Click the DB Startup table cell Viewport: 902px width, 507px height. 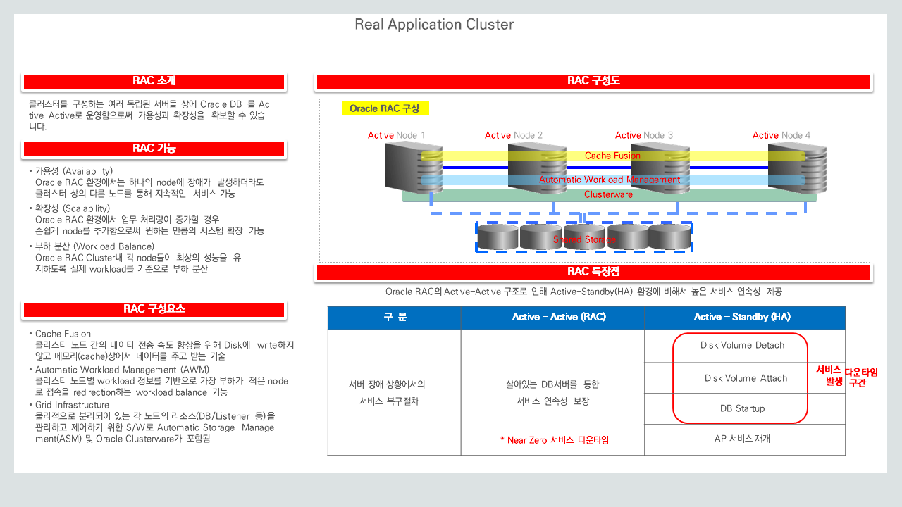click(742, 408)
